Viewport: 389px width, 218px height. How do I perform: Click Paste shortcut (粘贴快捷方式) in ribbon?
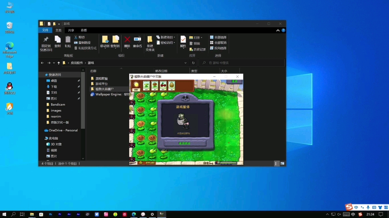[x=85, y=48]
